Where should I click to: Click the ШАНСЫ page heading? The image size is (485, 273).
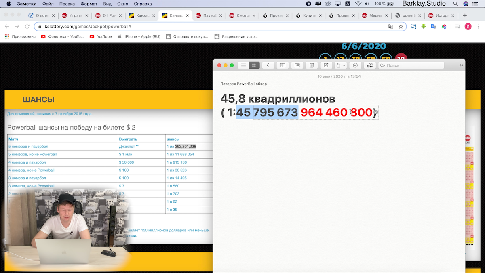38,100
